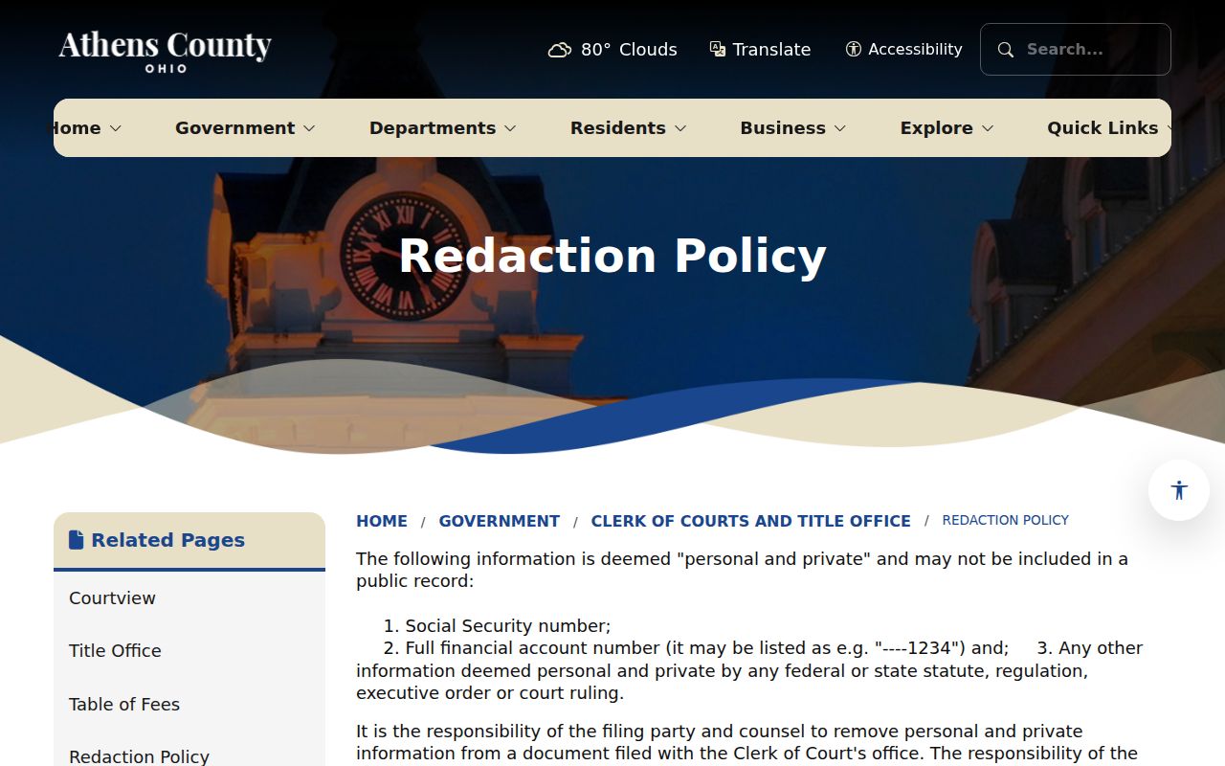Expand the Business menu chevron

tap(840, 128)
